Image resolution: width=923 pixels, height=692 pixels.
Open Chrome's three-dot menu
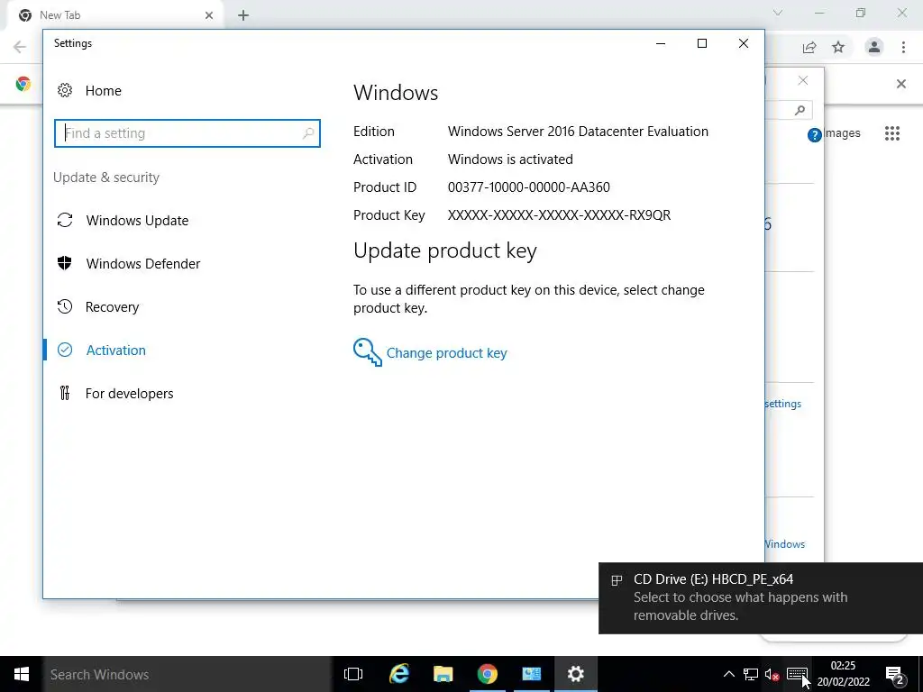[903, 47]
